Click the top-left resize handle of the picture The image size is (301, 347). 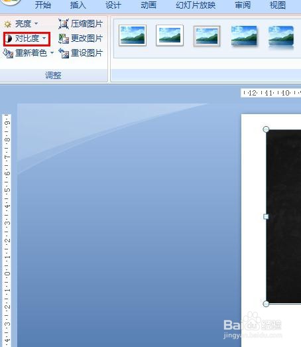pos(266,129)
